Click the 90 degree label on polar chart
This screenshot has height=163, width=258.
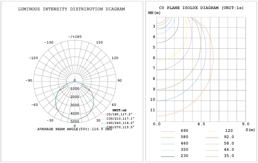coord(120,80)
